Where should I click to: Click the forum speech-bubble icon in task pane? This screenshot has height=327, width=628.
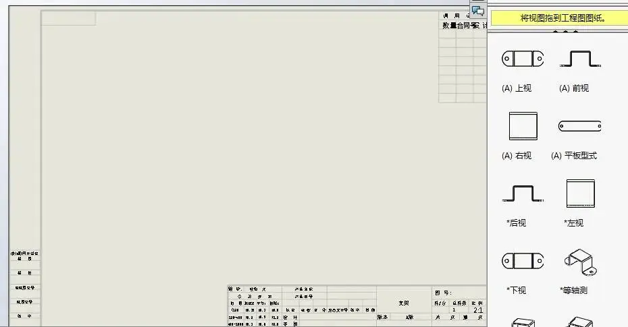(478, 11)
